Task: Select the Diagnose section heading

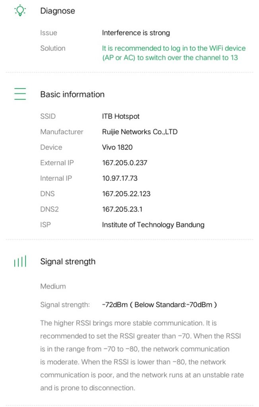Action: coord(58,11)
